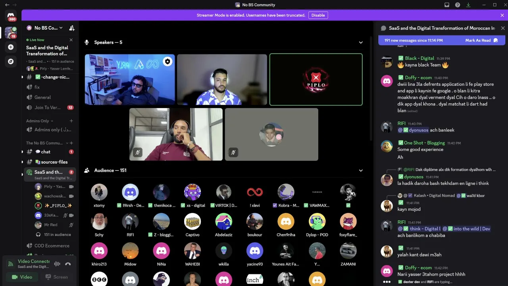508x286 pixels.
Task: Select the SaaS stage channel in sidebar
Action: pyautogui.click(x=50, y=174)
